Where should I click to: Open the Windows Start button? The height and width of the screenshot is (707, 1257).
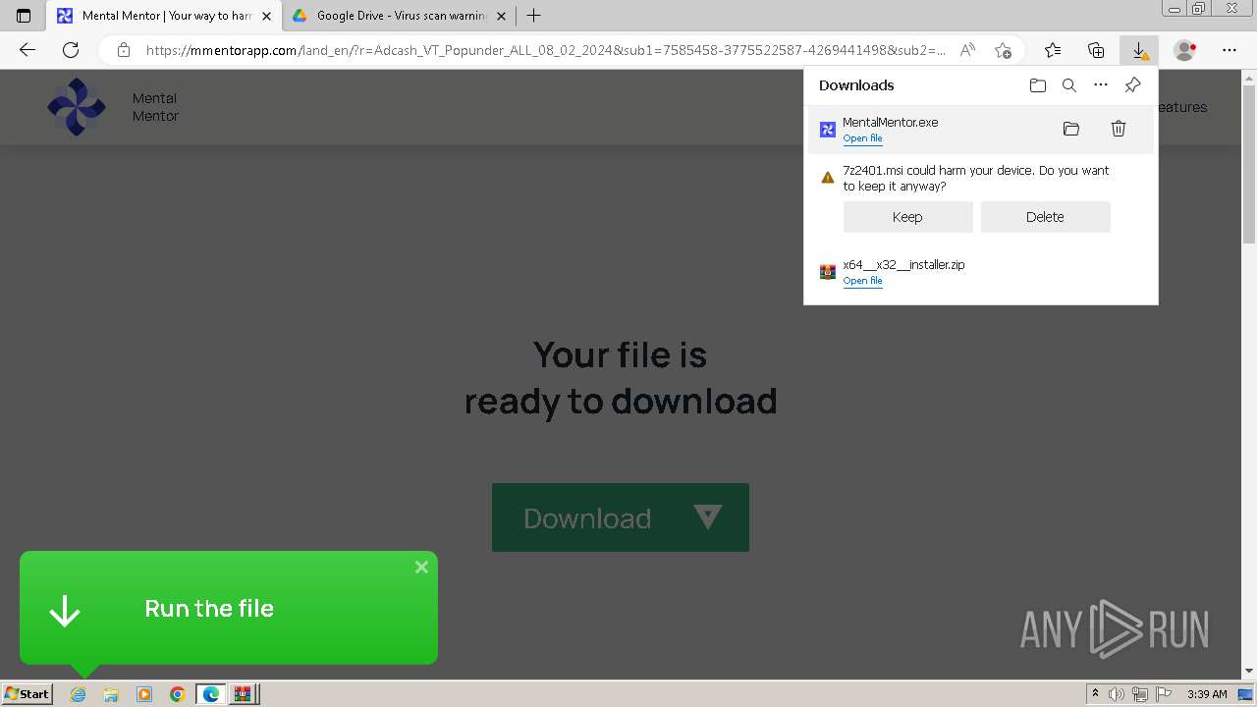27,693
